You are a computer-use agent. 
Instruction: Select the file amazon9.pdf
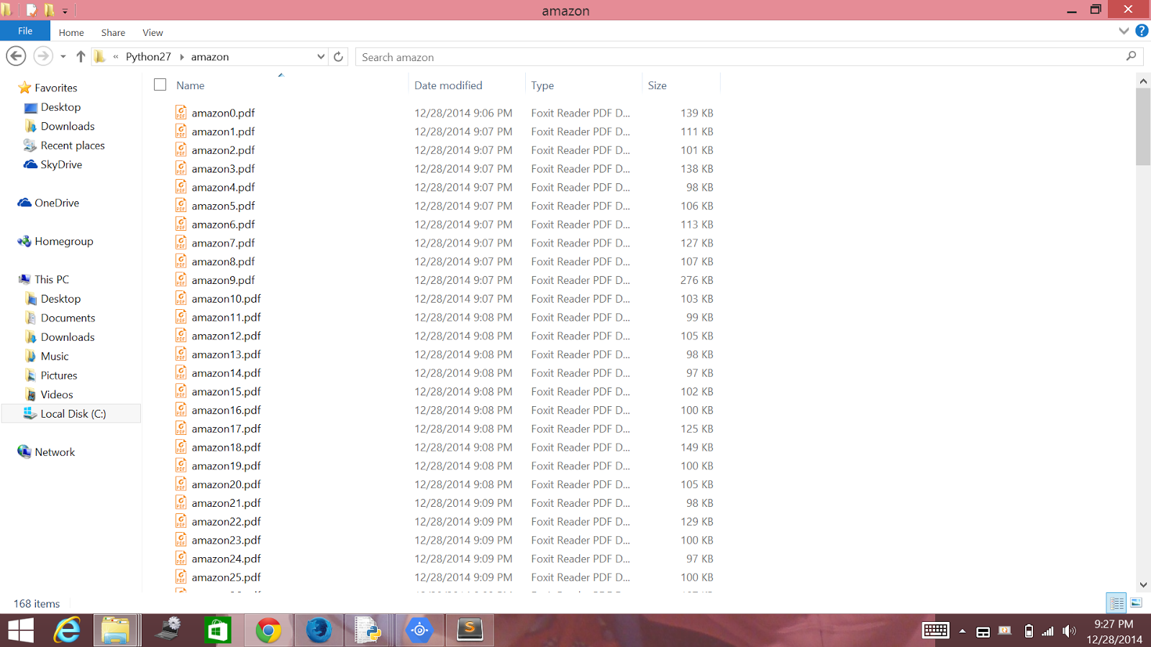click(x=223, y=280)
